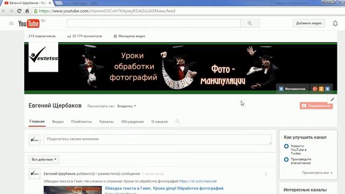
Task: Expand Просмотреть все tips
Action: (x=317, y=172)
